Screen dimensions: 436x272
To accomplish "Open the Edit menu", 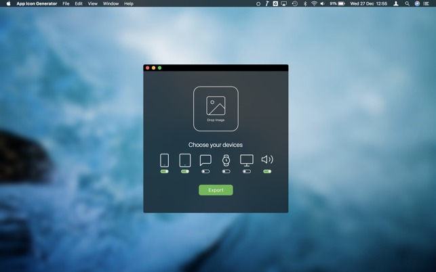I will tap(79, 3).
